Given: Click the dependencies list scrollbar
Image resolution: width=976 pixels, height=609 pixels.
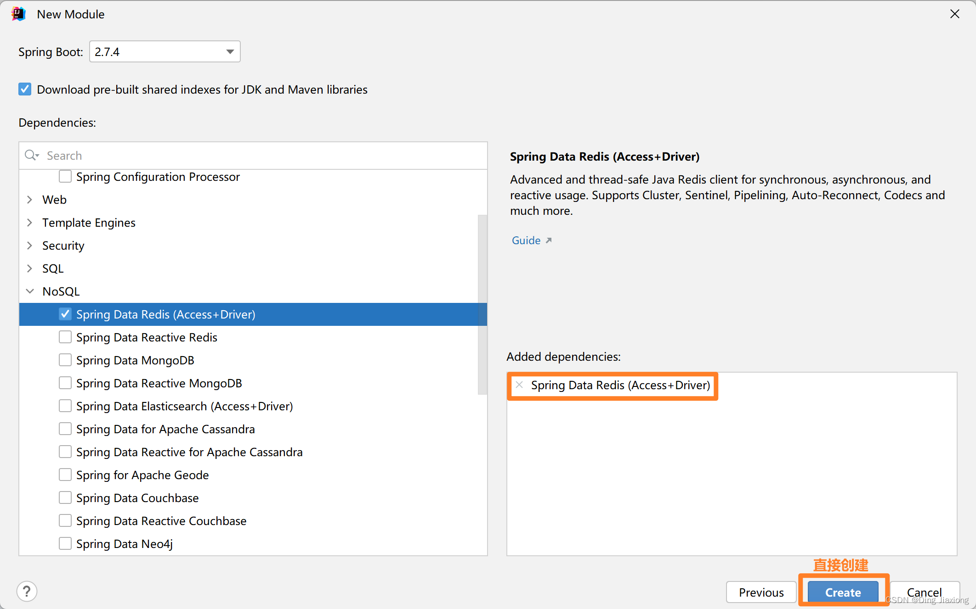Looking at the screenshot, I should coord(482,304).
